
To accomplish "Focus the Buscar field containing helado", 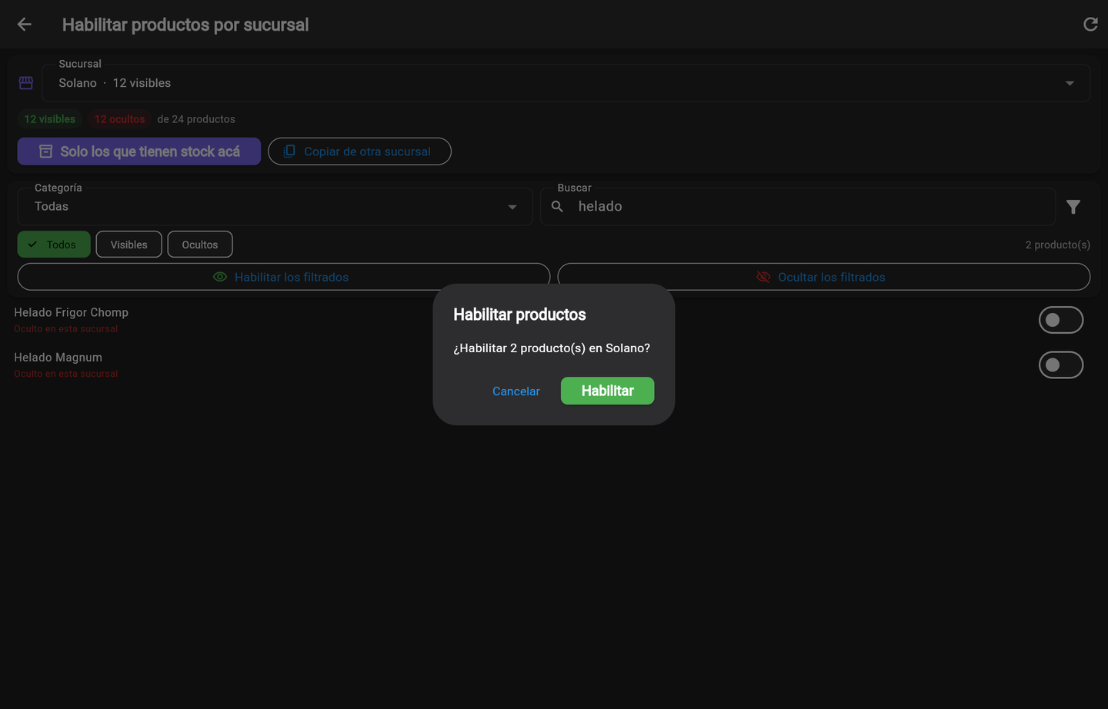I will pos(798,207).
